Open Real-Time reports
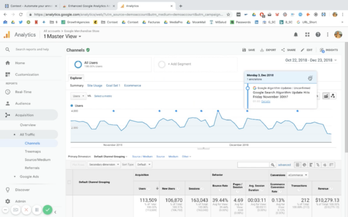This screenshot has height=217, width=348. click(23, 92)
